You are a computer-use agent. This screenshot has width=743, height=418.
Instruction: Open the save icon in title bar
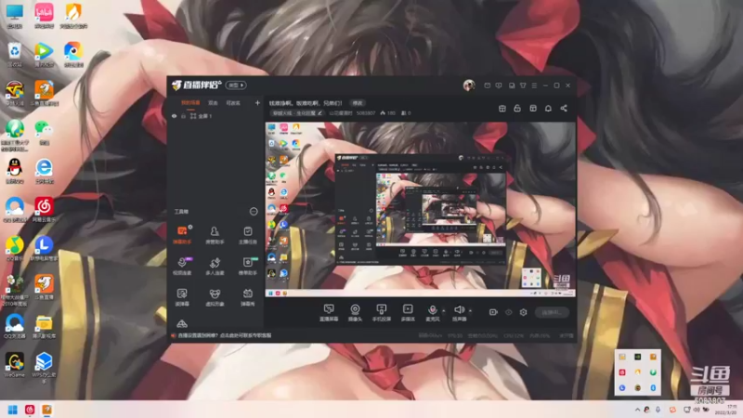(x=512, y=85)
